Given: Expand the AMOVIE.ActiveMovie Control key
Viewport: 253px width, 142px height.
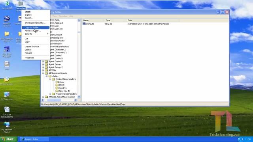Looking at the screenshot, I should pyautogui.click(x=43, y=97).
